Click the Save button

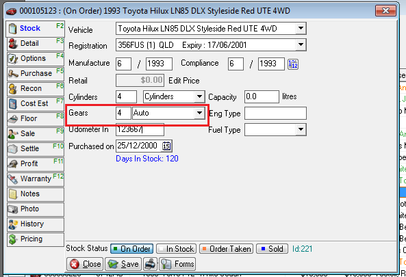(x=123, y=264)
